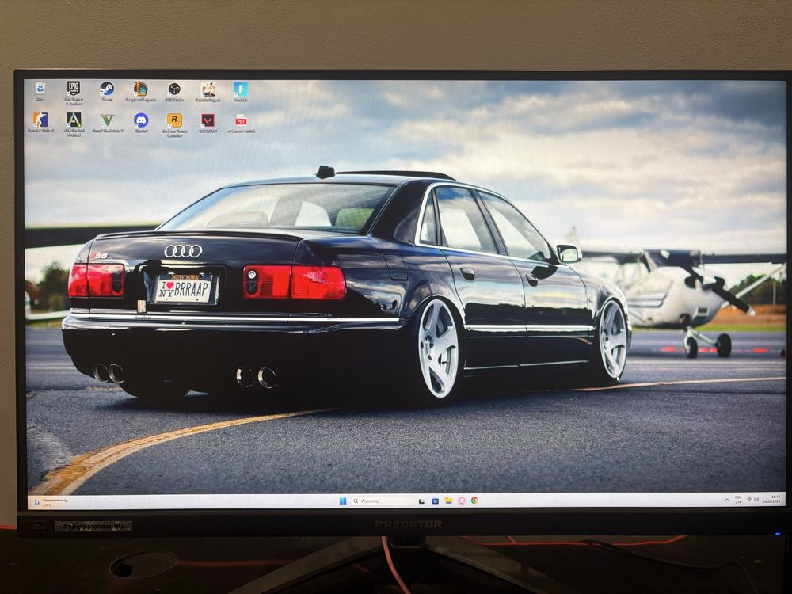Open the Grand Theft Auto V shortcut
The height and width of the screenshot is (594, 792).
(107, 122)
